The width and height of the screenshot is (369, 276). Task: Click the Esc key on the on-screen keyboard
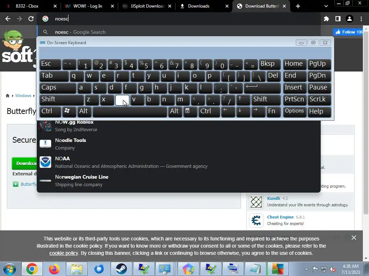pos(50,64)
